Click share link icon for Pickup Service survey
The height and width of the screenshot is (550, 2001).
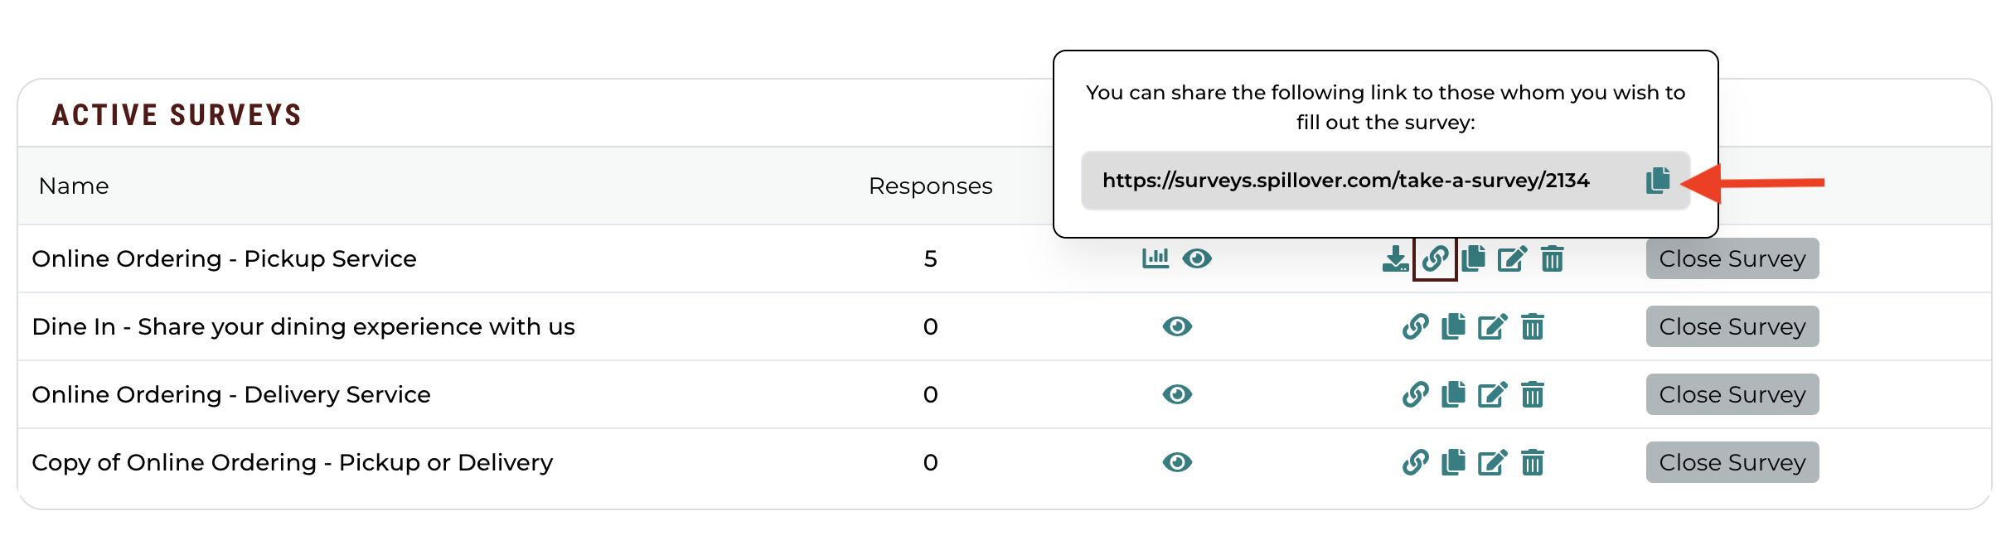[x=1435, y=258]
